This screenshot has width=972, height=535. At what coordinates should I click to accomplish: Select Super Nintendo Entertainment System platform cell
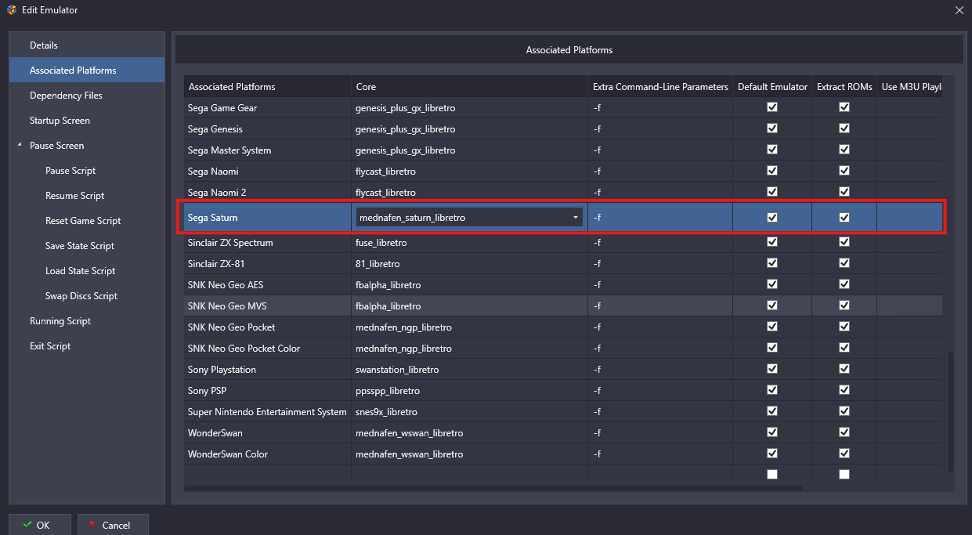(268, 412)
